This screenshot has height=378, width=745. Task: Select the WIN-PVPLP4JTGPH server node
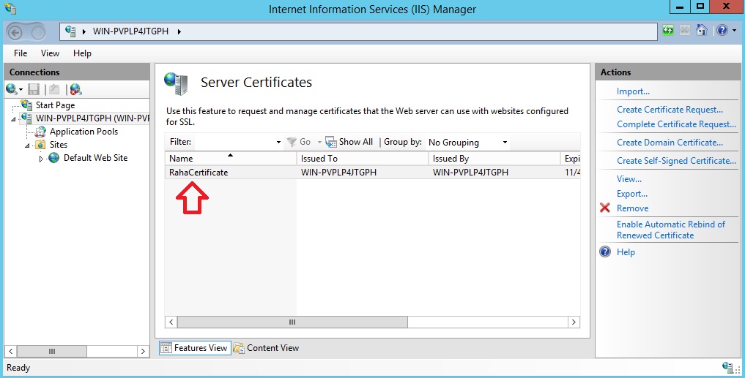click(92, 118)
